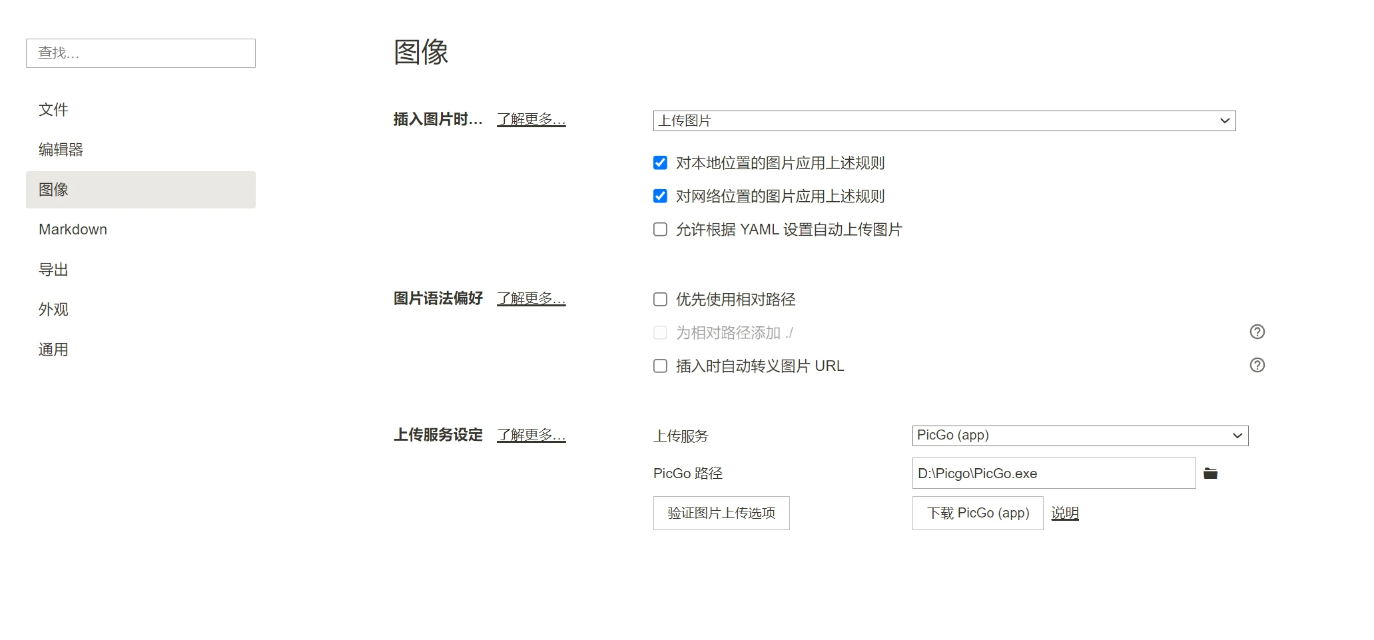
Task: Open the PicGo (app) upload service dropdown
Action: [1080, 436]
